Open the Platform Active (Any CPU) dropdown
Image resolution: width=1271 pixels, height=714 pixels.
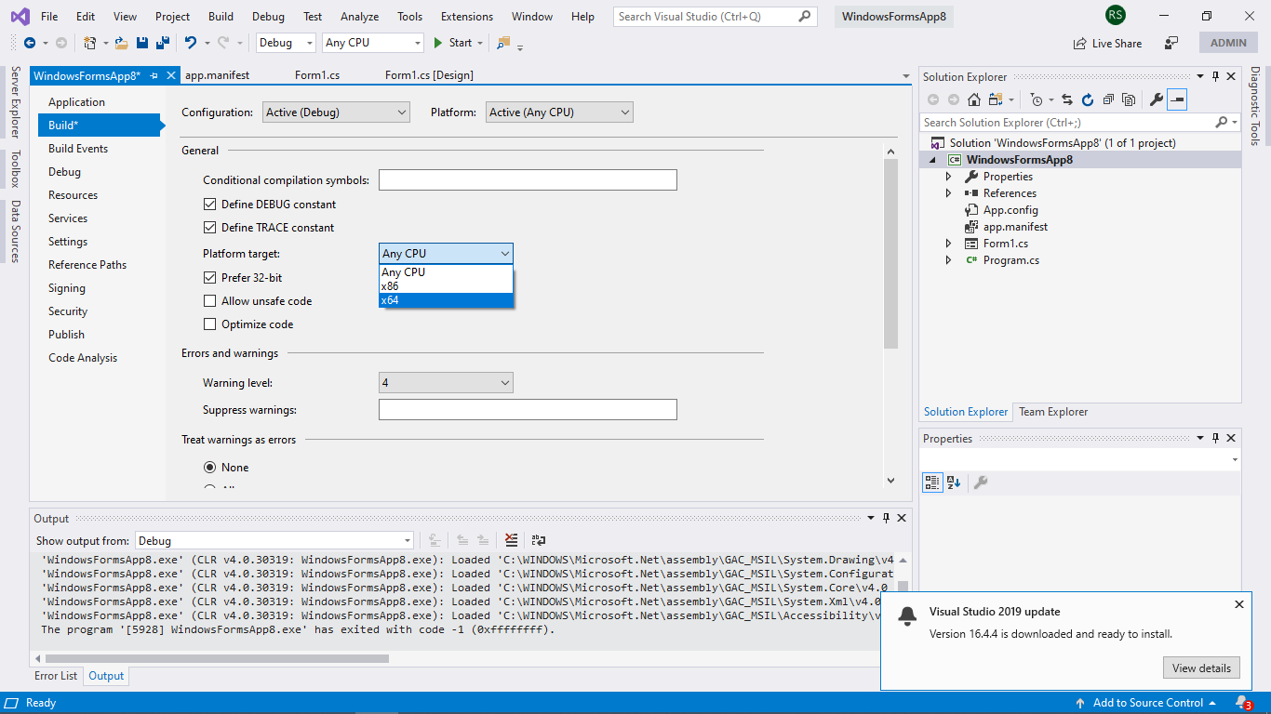[x=559, y=112]
